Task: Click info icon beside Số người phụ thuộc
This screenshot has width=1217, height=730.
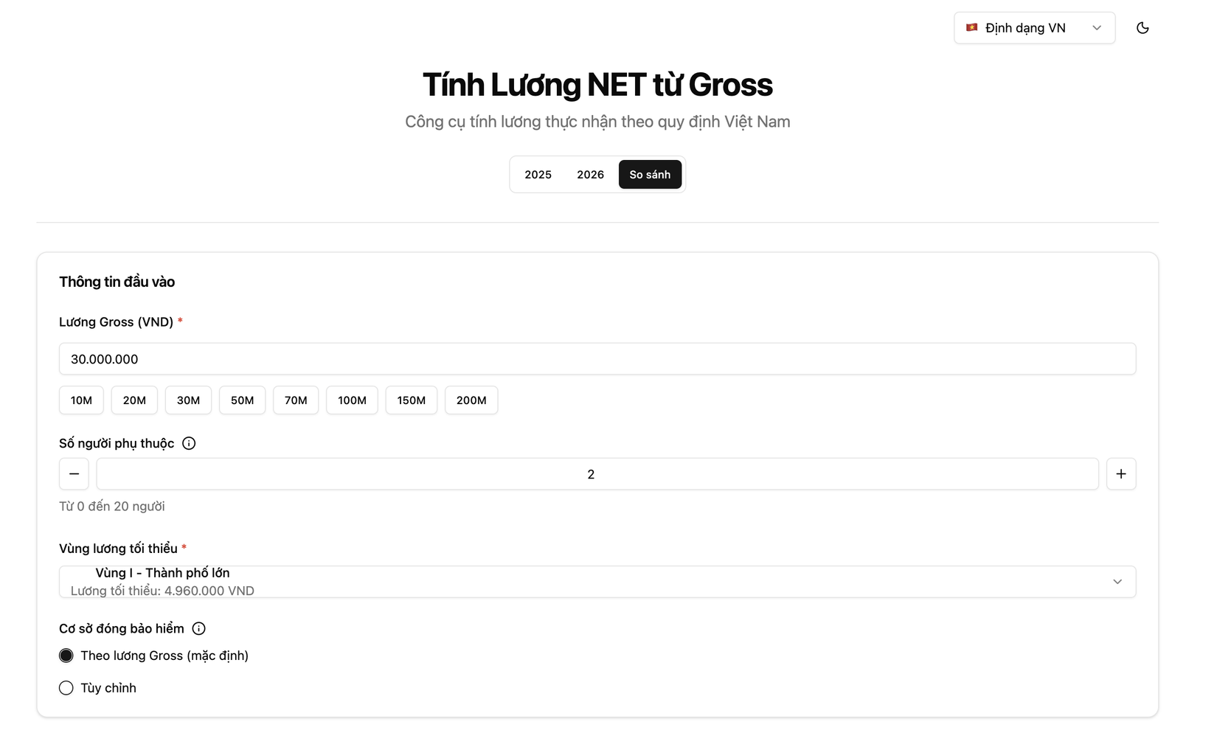Action: point(189,443)
